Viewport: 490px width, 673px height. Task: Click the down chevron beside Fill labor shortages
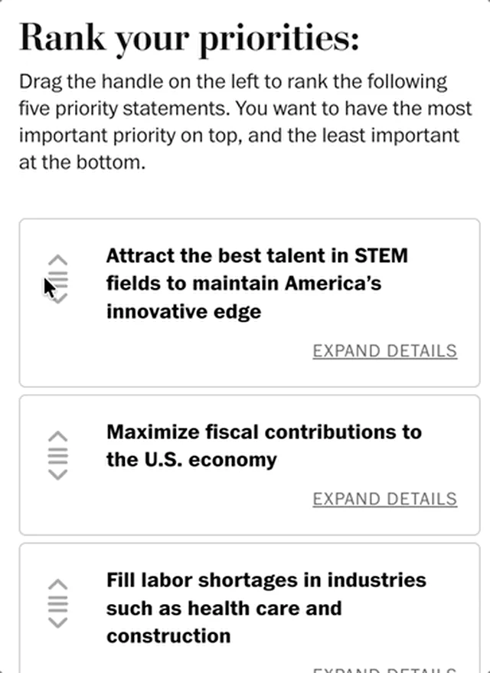coord(58,622)
